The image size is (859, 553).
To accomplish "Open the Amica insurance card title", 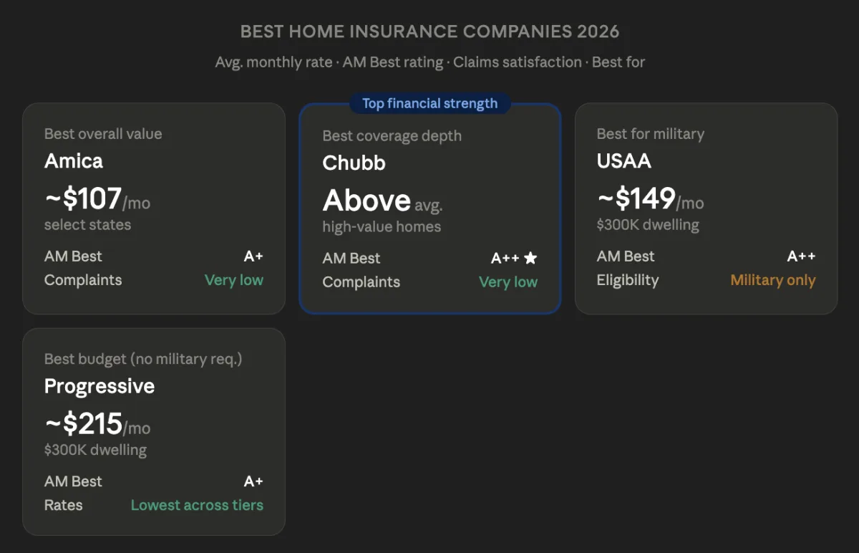I will coord(74,160).
